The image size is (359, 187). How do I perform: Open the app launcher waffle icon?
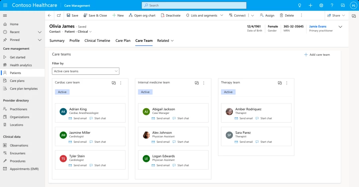pos(5,5)
